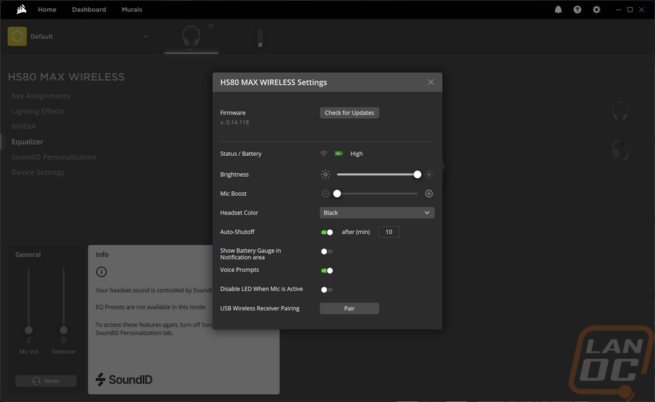Select the USB wireless receiver device icon

tap(260, 38)
